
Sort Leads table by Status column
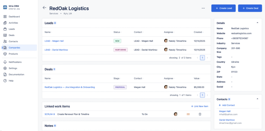point(117,32)
